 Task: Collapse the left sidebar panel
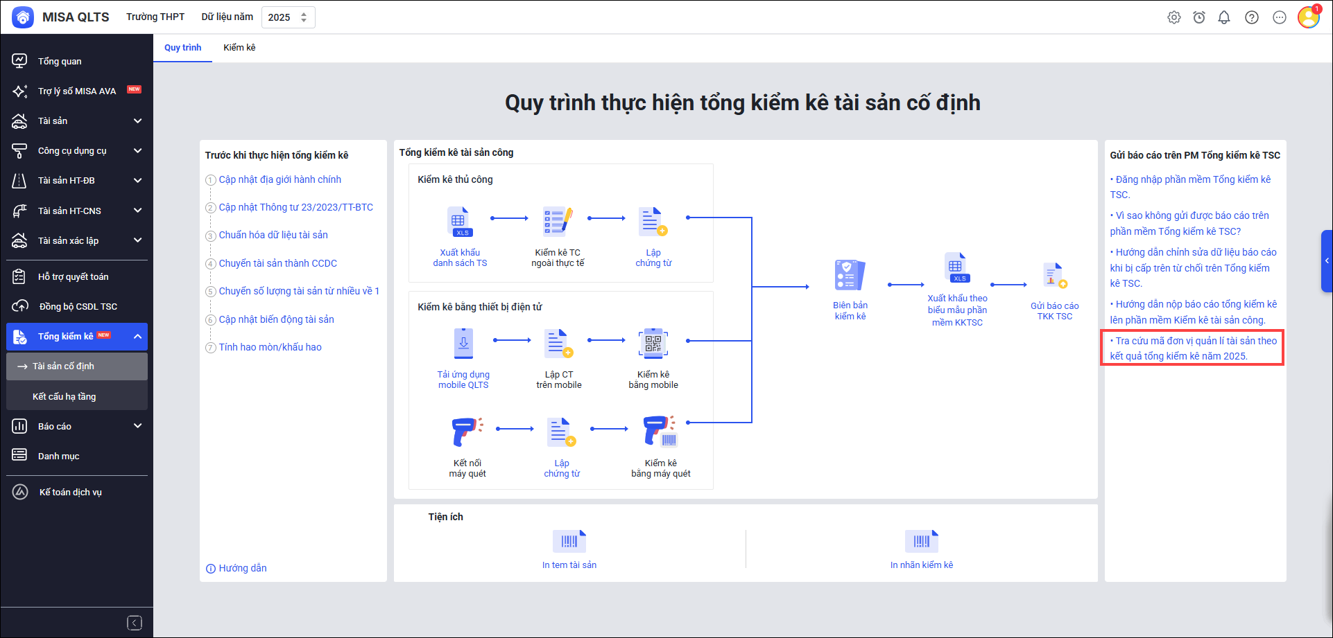(135, 623)
